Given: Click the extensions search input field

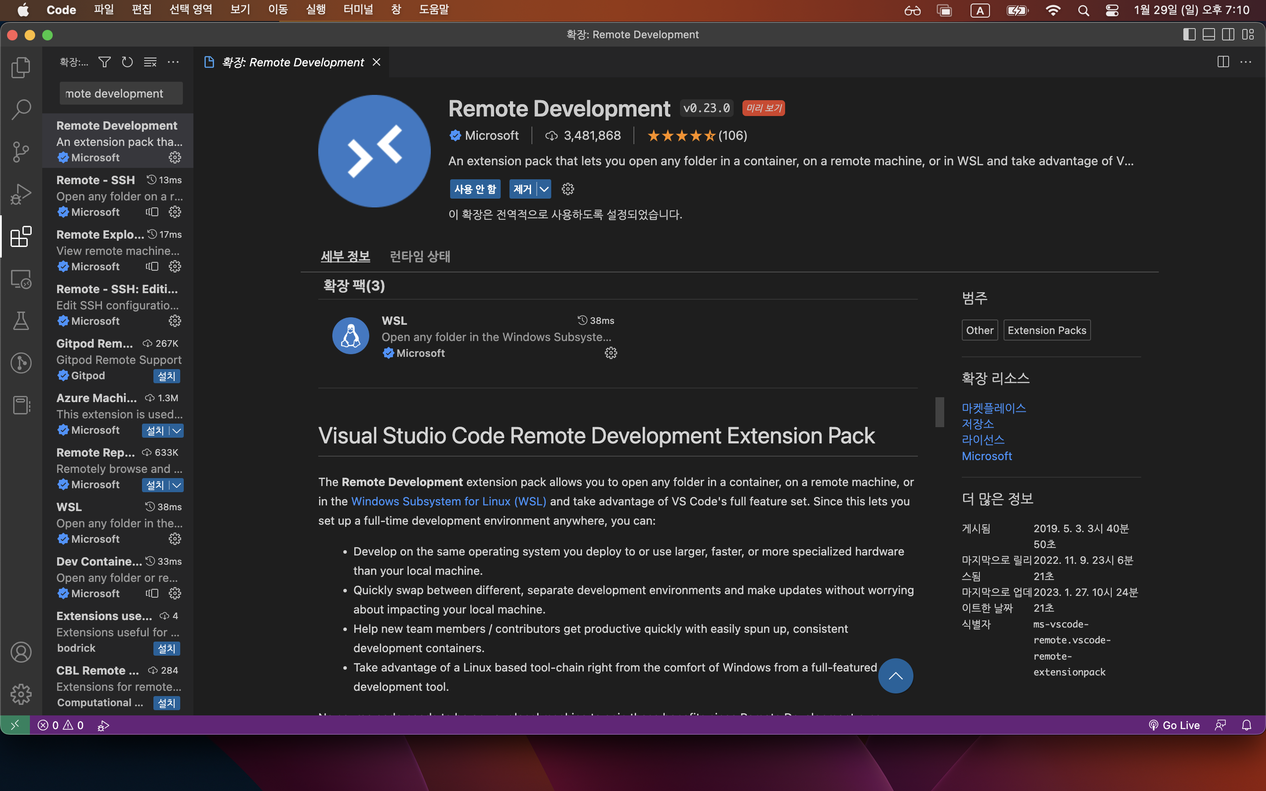Looking at the screenshot, I should click(121, 93).
